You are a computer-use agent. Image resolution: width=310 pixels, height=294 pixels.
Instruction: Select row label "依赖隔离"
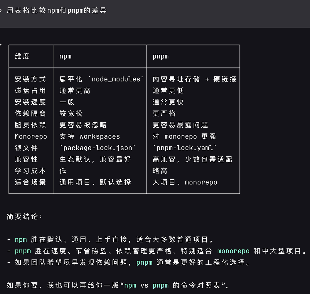(31, 113)
